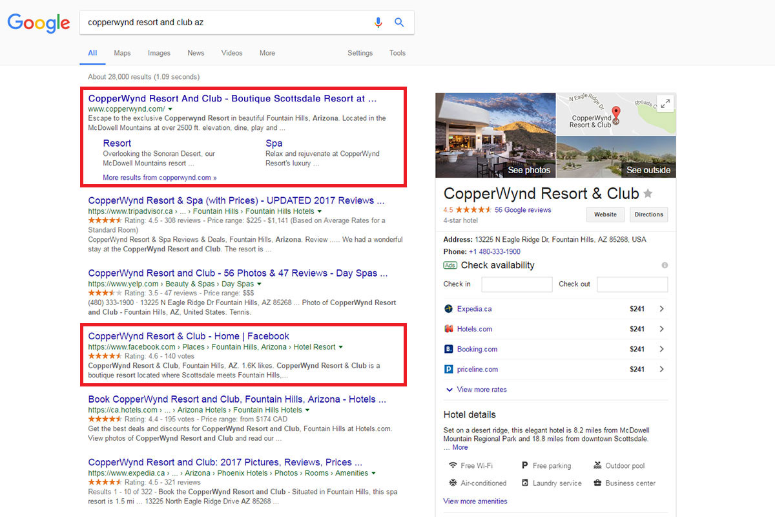775x517 pixels.
Task: Open dropdown arrow next to www.copperwynd.com
Action: pyautogui.click(x=170, y=110)
